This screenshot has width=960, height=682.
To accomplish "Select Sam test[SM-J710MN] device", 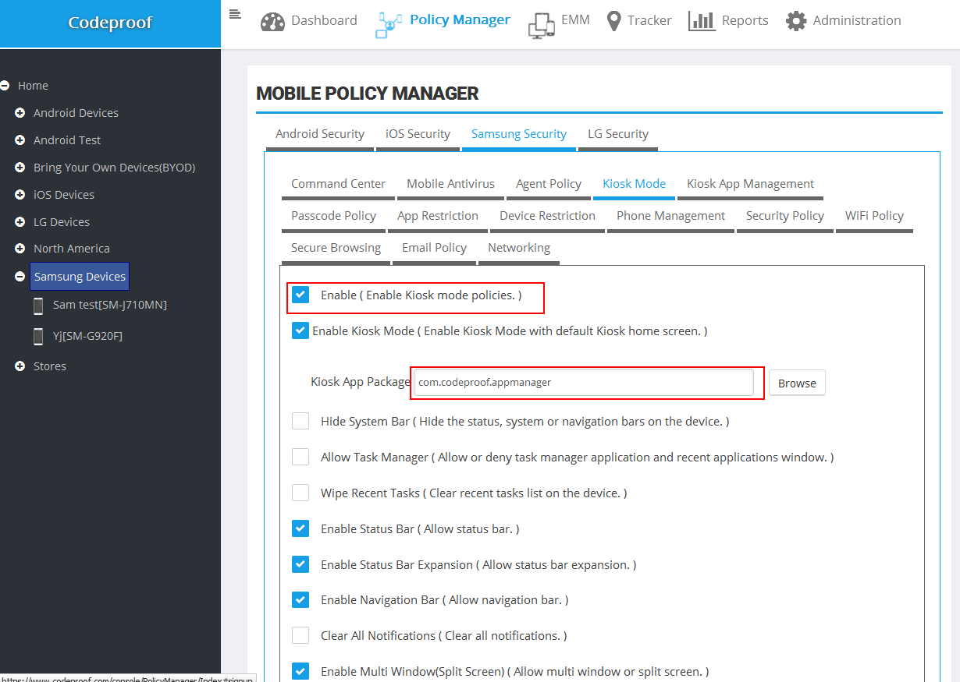I will (x=110, y=305).
